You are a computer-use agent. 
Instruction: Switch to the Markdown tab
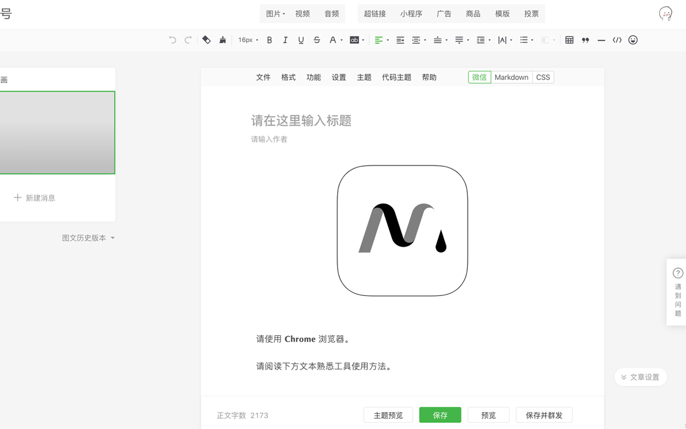[x=511, y=77]
